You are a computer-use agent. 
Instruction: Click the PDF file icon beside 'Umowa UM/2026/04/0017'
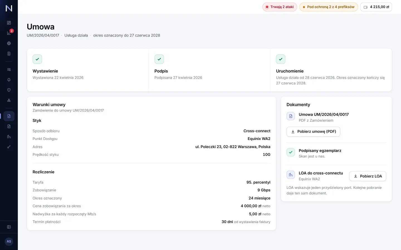(291, 116)
